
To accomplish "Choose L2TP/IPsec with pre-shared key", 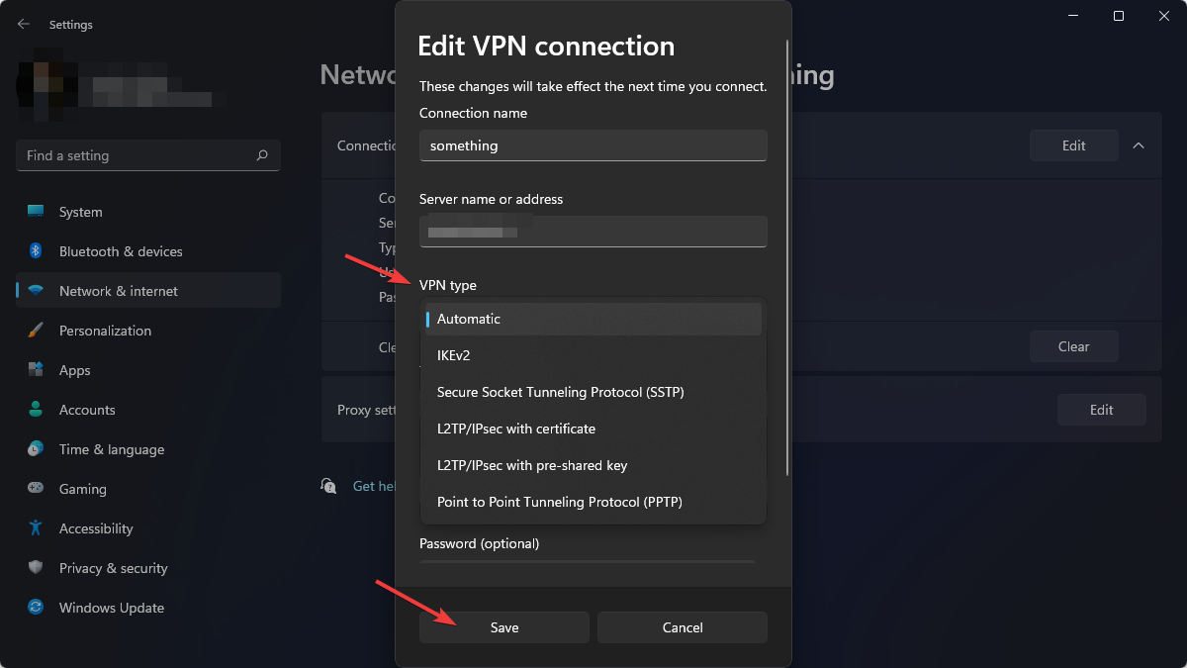I will (593, 465).
